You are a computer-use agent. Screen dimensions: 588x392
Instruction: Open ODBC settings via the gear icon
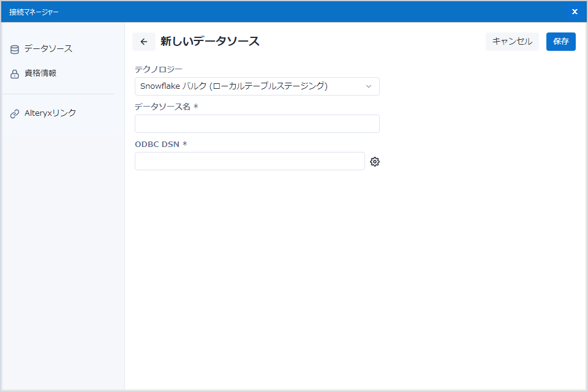click(375, 162)
